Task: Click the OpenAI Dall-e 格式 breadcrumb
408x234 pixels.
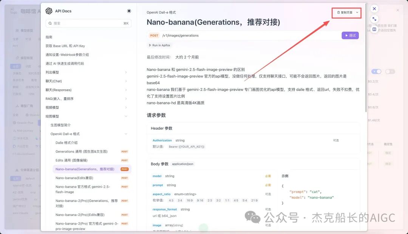Action: pyautogui.click(x=161, y=12)
